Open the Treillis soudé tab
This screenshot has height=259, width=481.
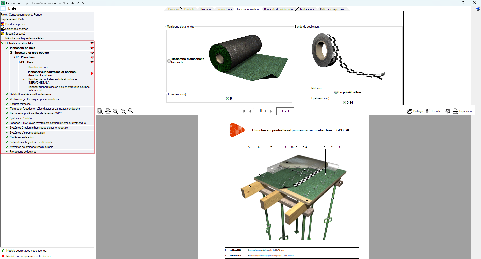tap(307, 9)
